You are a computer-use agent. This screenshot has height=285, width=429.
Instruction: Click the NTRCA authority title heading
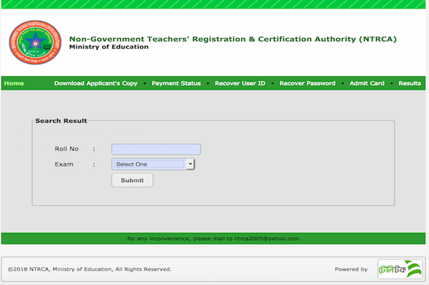click(233, 39)
